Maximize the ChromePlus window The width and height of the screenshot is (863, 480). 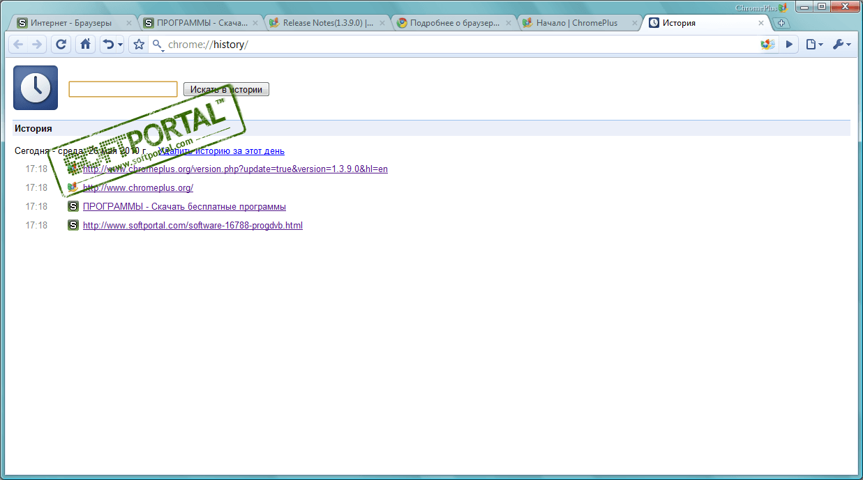click(823, 6)
